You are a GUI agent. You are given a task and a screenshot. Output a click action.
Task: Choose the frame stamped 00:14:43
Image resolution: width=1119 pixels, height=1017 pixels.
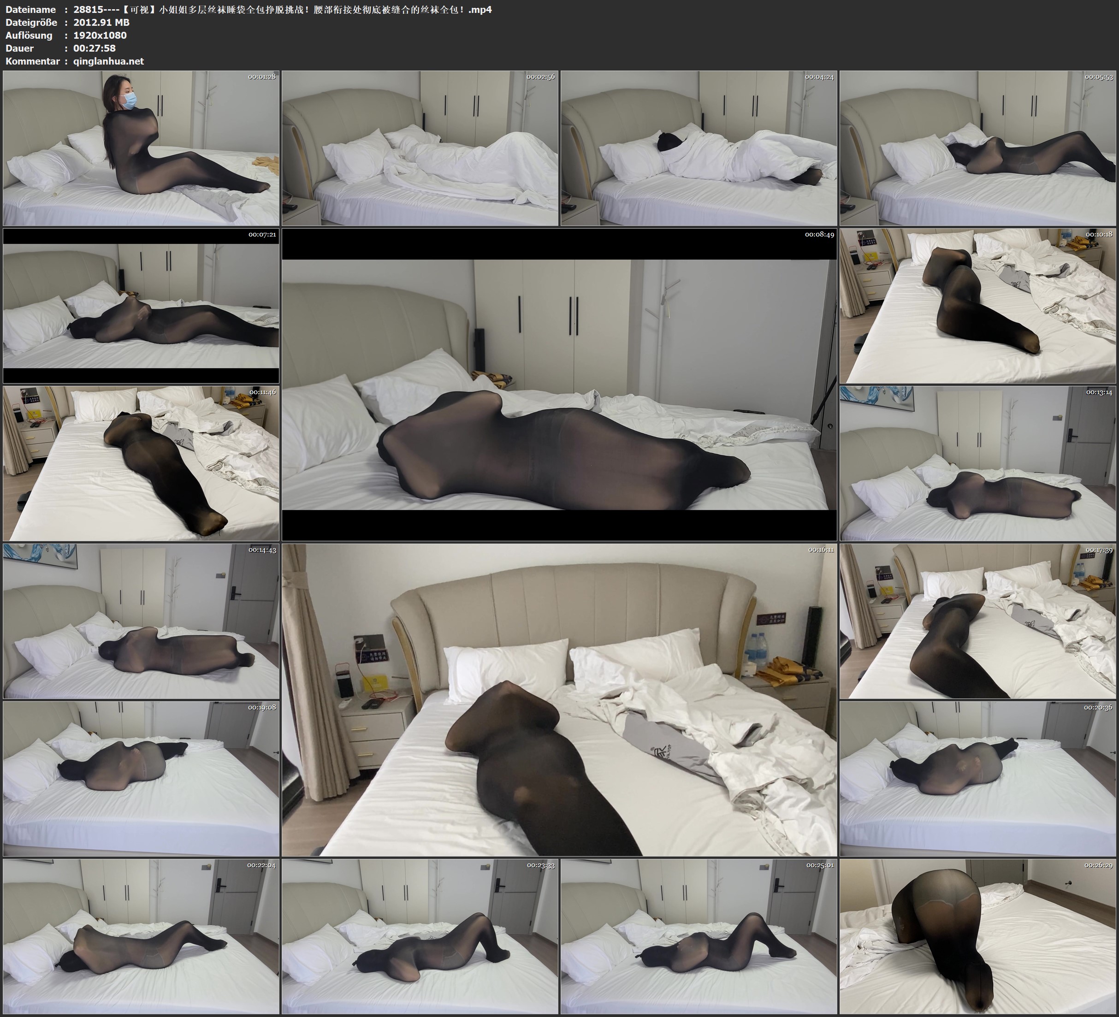tap(141, 621)
